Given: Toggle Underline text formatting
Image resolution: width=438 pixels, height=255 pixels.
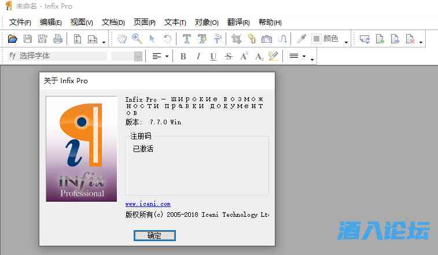Looking at the screenshot, I should pyautogui.click(x=214, y=56).
